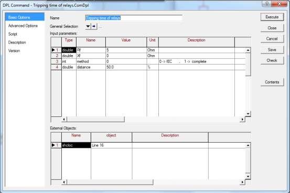Open the Advanced Options page
The width and height of the screenshot is (290, 193).
[x=23, y=26]
